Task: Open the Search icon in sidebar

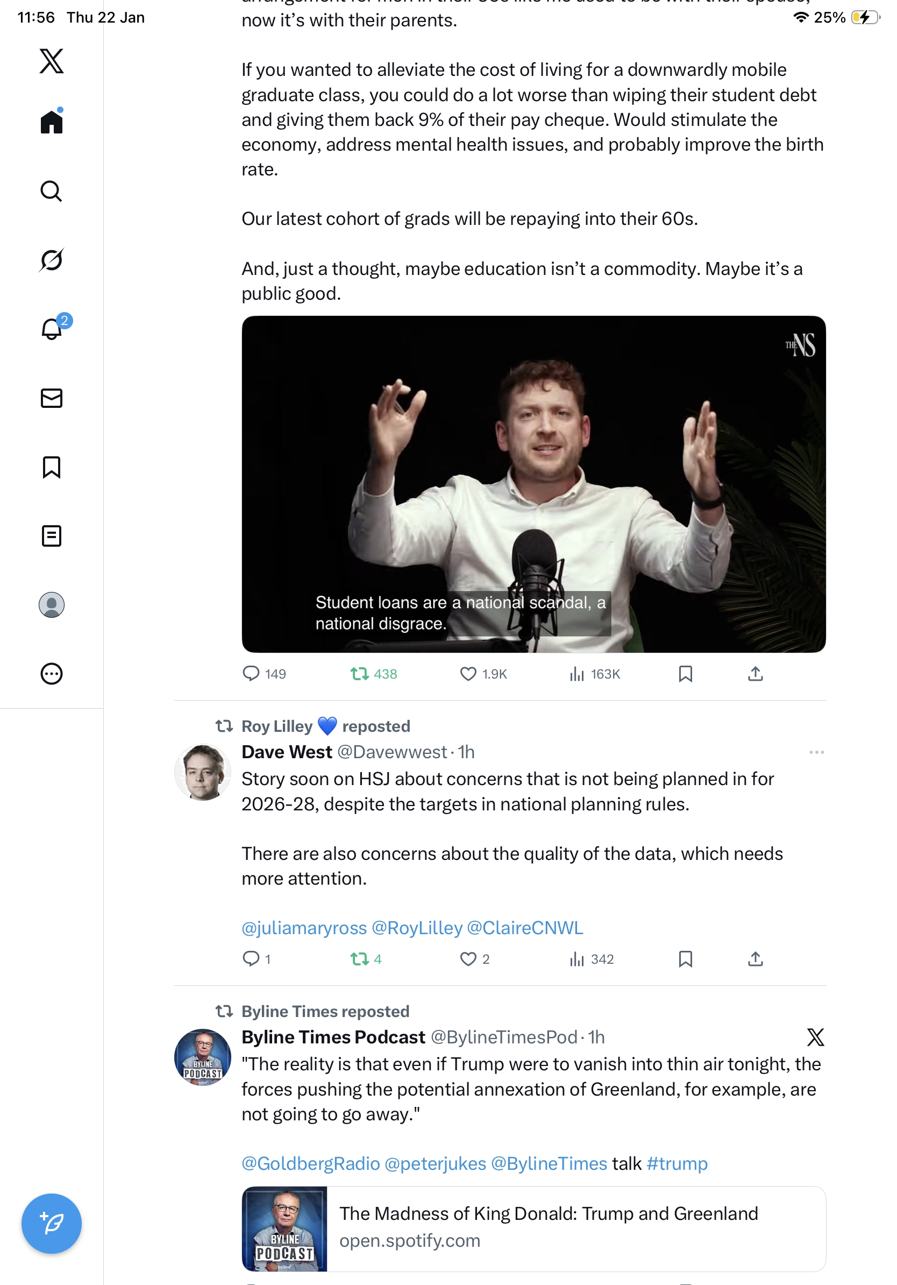Action: point(52,191)
